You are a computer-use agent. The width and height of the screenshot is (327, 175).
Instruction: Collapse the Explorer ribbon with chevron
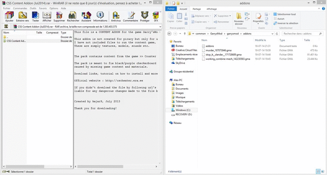click(x=319, y=9)
